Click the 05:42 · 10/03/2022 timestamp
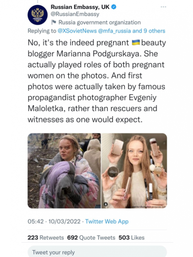The height and width of the screenshot is (257, 193). coord(54,222)
